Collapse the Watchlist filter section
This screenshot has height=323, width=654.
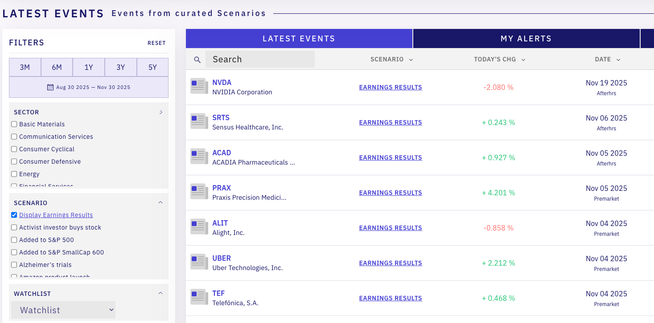161,293
